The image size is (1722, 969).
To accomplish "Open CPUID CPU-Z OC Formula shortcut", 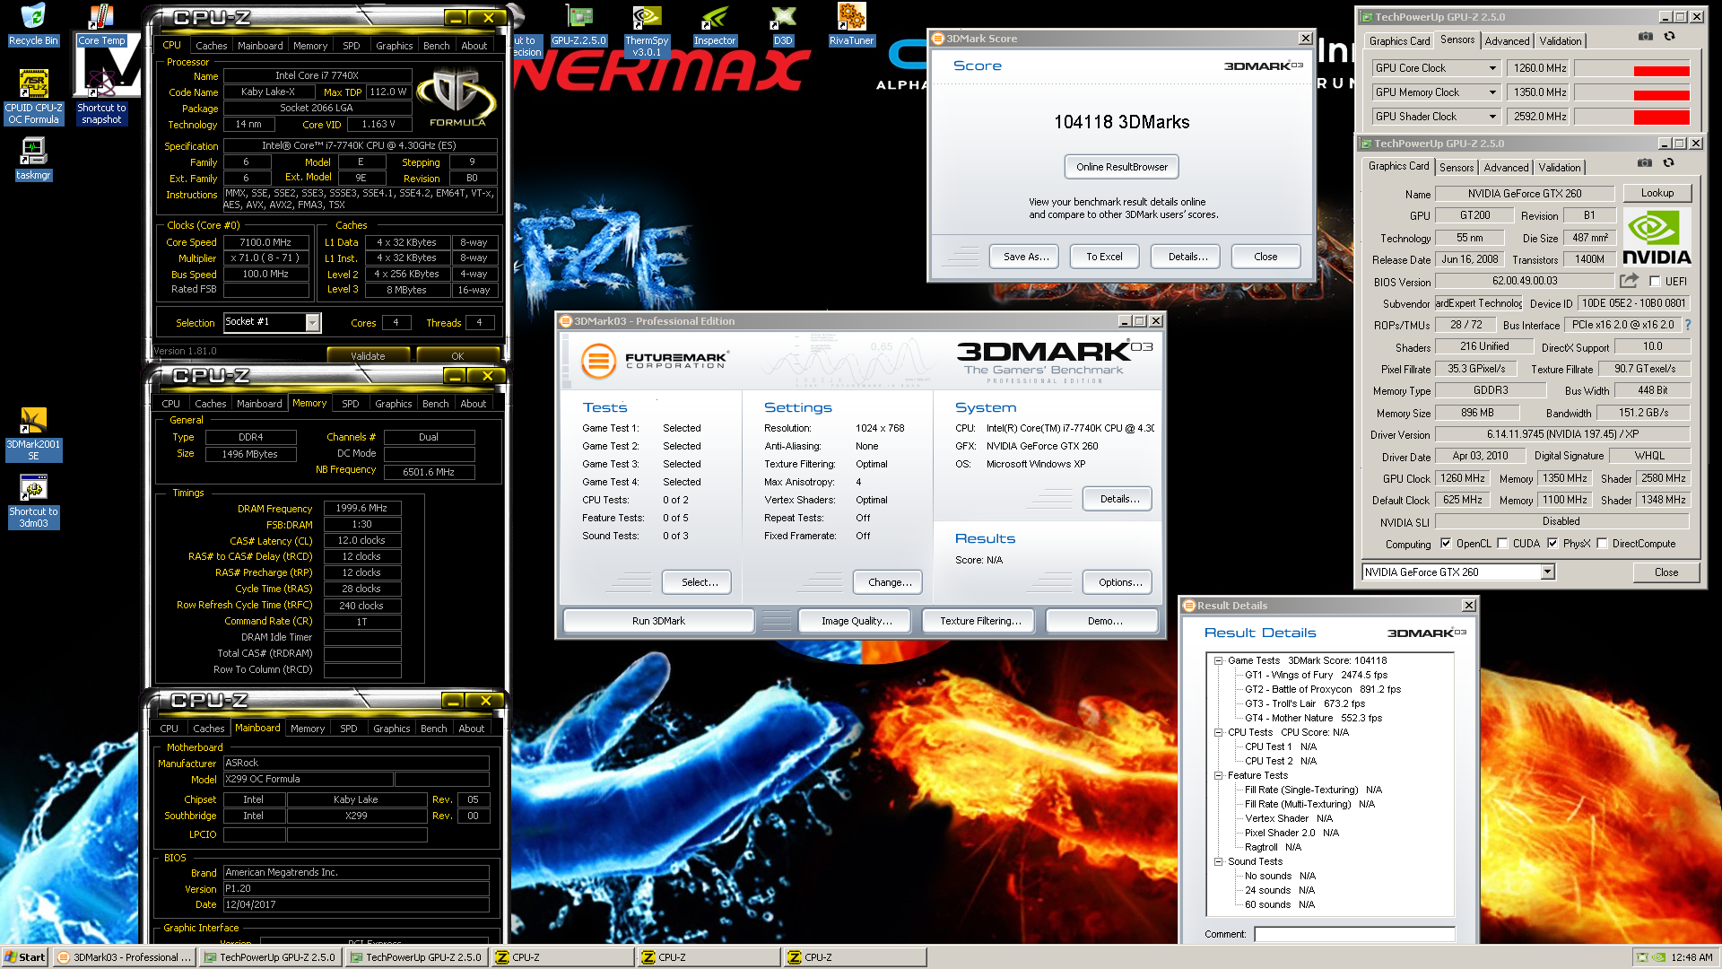I will point(33,97).
